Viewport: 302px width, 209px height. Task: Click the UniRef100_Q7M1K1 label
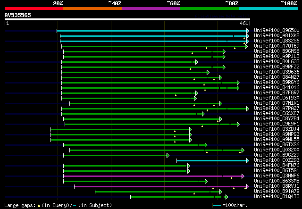tap(277, 103)
